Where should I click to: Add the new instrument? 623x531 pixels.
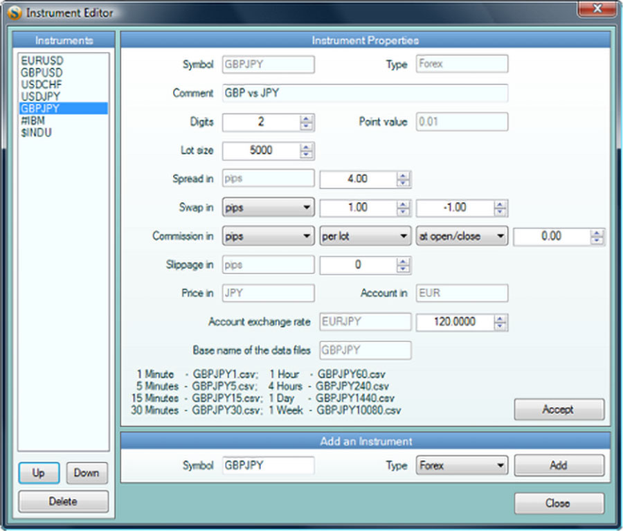point(559,465)
